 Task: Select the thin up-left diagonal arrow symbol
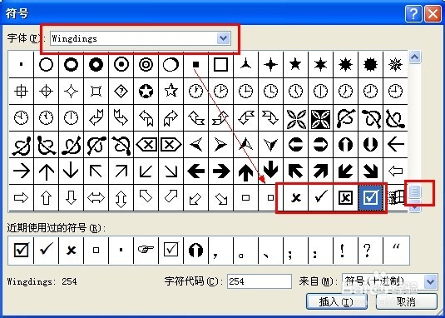[96, 171]
